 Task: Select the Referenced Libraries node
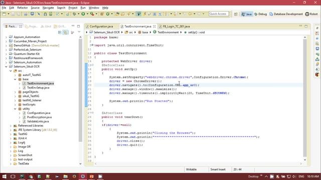pos(31,125)
